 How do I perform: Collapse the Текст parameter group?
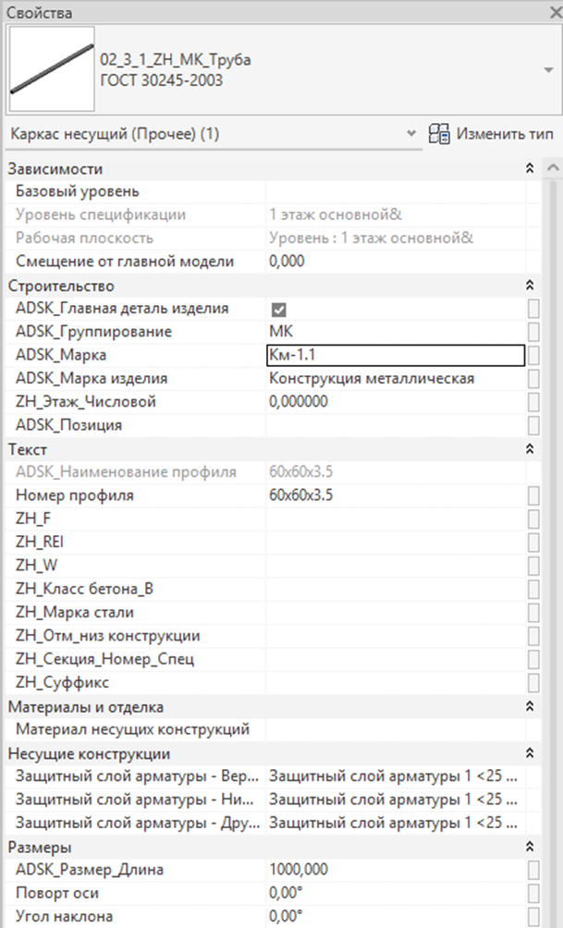pyautogui.click(x=530, y=449)
